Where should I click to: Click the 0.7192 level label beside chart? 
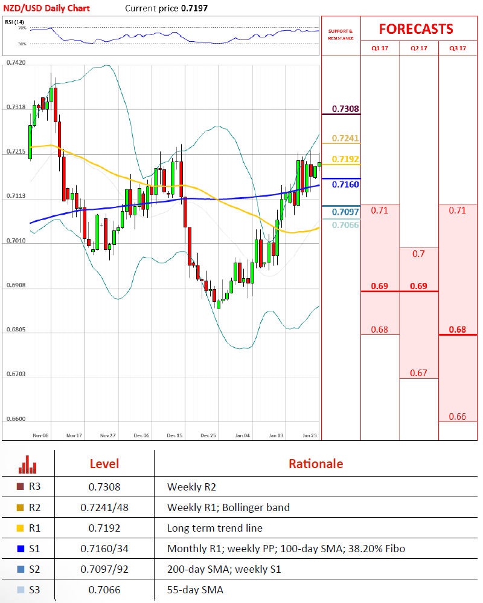click(345, 159)
